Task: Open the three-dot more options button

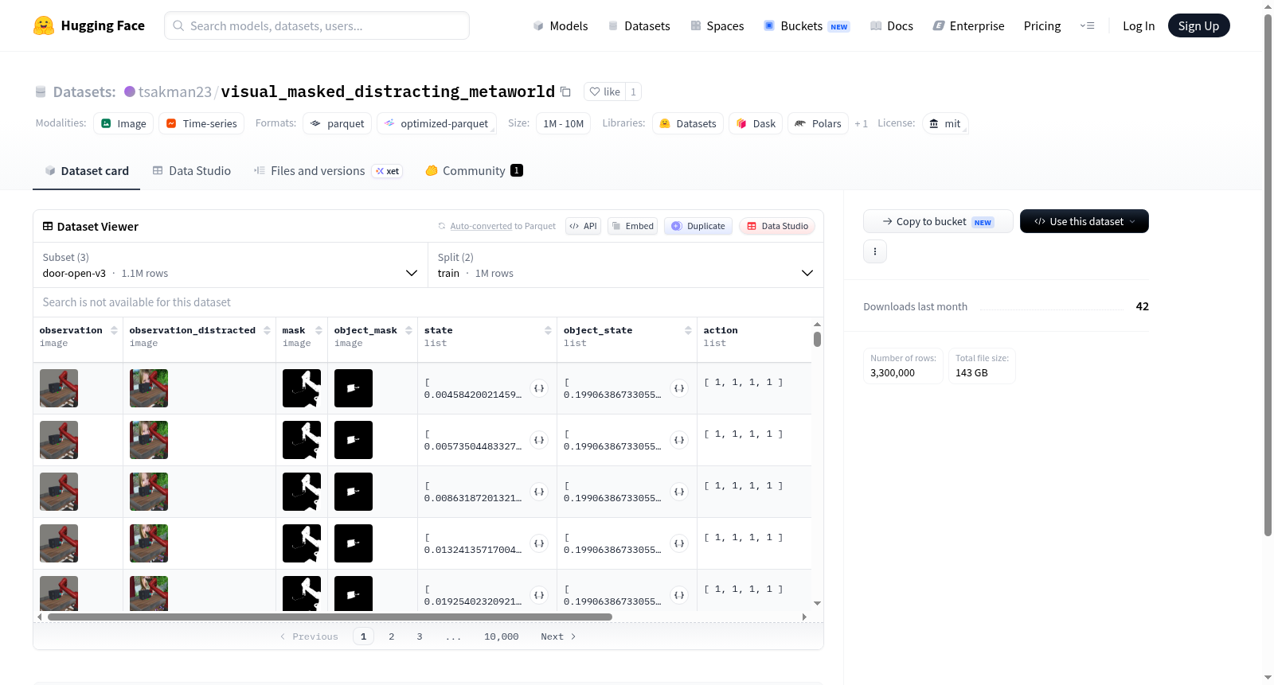Action: 875,251
